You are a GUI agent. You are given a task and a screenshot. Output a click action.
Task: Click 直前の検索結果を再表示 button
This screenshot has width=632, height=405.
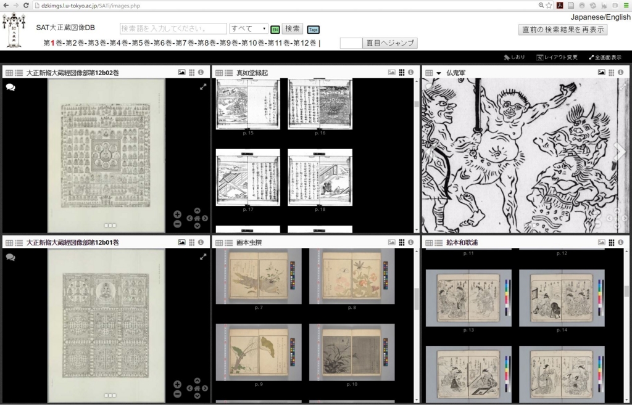coord(563,30)
